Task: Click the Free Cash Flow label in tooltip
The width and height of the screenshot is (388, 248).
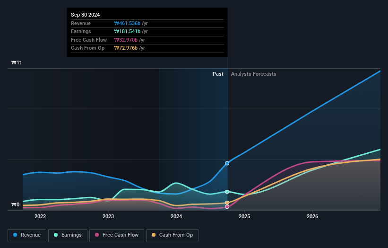Action: tap(89, 40)
